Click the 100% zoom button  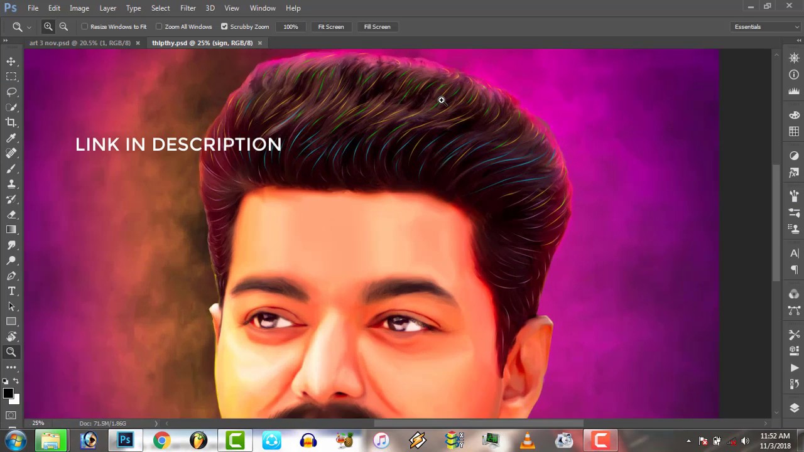290,26
